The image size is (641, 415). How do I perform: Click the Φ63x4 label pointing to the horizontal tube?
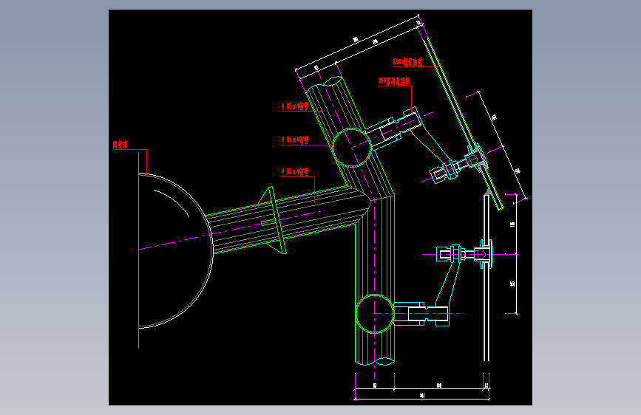(x=295, y=172)
